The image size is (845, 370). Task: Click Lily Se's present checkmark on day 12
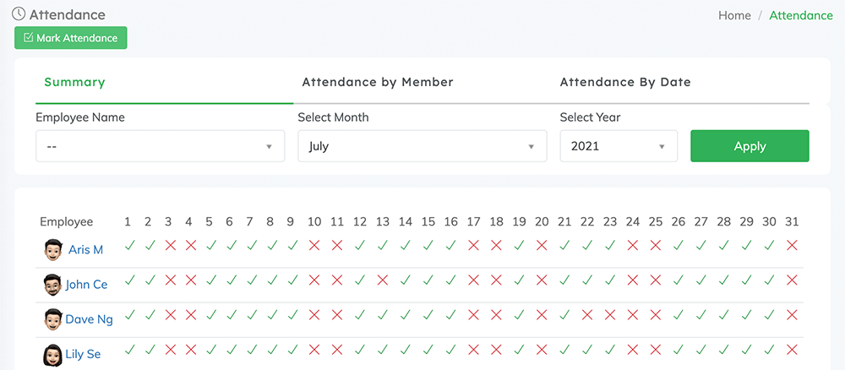(360, 349)
